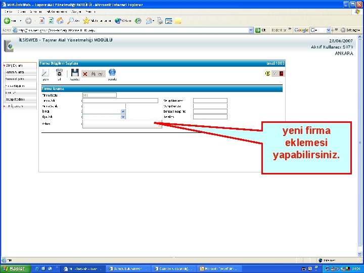The height and width of the screenshot is (273, 364).
Task: Select Firma Bilgileri in sidebar
Action: pyautogui.click(x=15, y=86)
